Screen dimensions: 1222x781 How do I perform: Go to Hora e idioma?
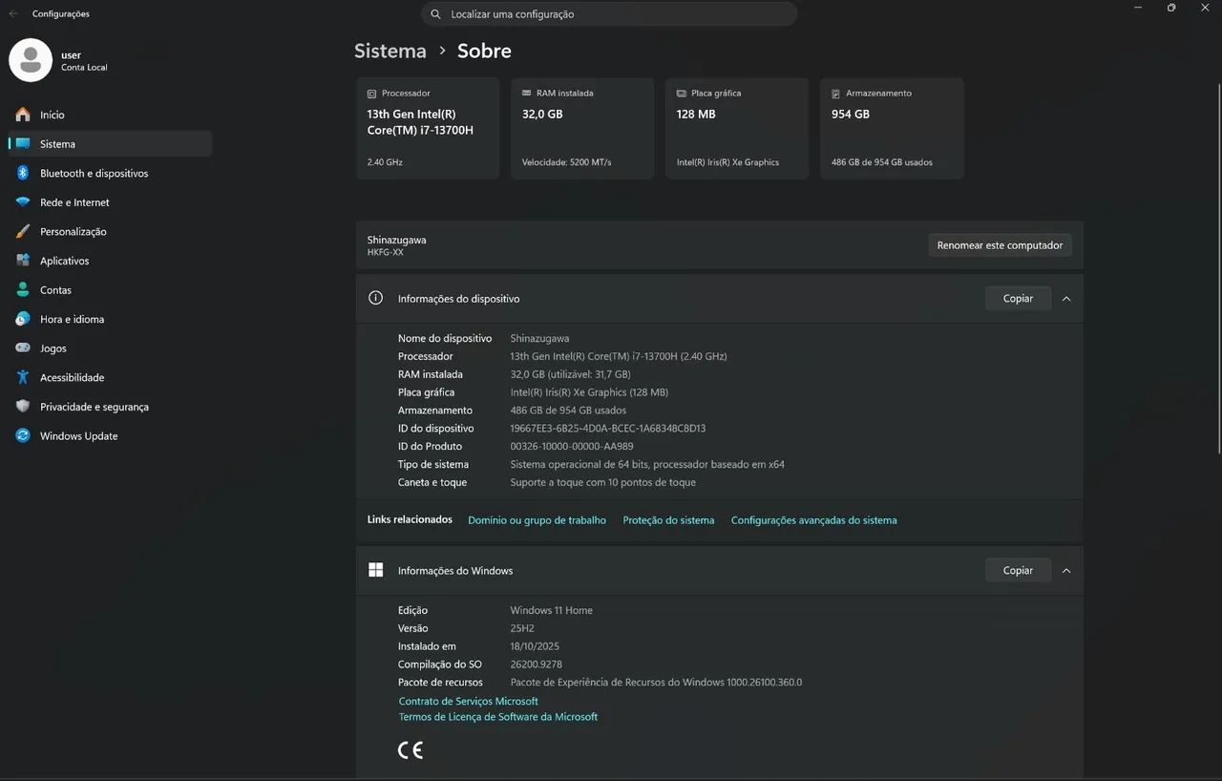[110, 319]
